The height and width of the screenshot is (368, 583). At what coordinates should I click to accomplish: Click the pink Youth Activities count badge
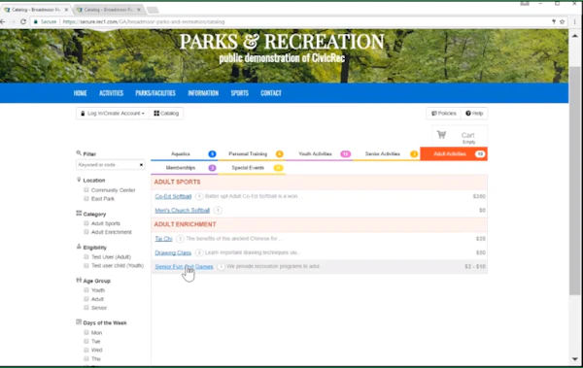point(345,153)
